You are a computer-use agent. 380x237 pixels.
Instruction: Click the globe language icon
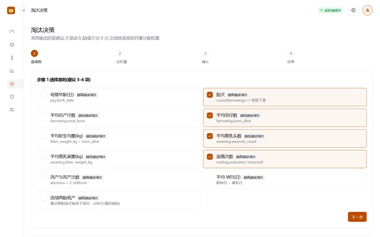tap(353, 10)
